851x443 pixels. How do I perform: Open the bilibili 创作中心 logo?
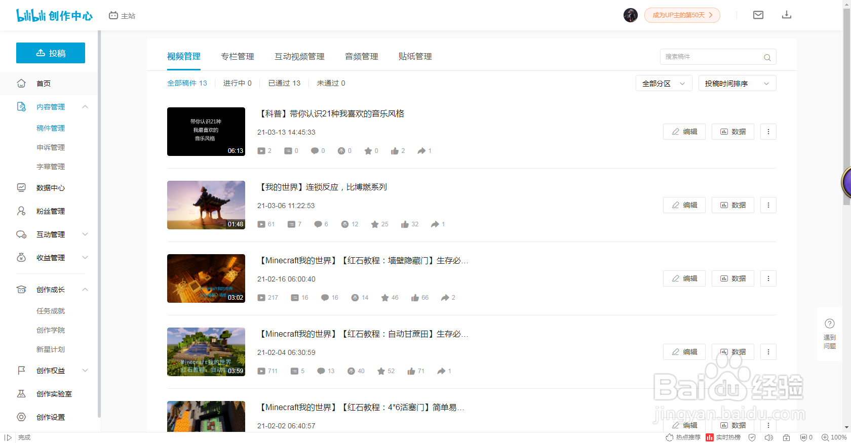[x=54, y=16]
